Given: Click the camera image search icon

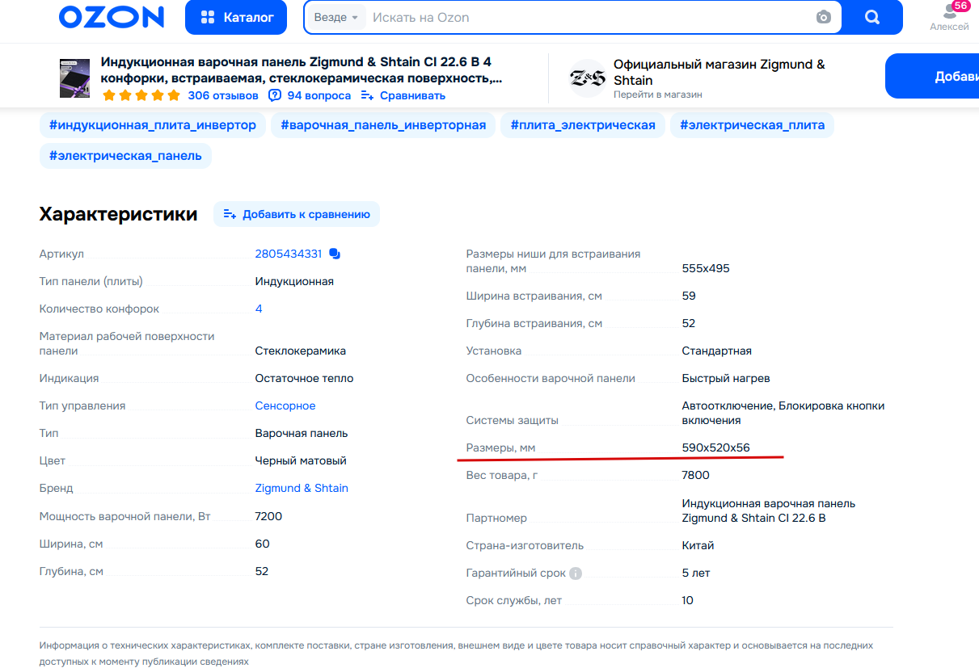Looking at the screenshot, I should point(823,17).
